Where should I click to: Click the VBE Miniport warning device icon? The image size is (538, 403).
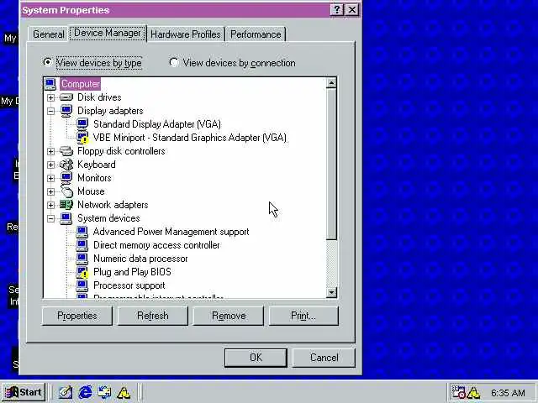(82, 138)
